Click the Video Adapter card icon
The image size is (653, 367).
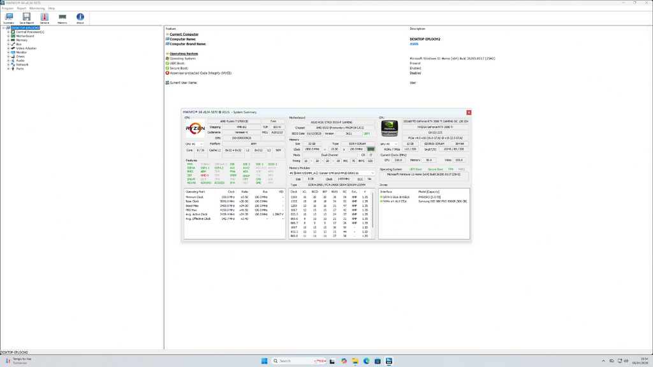click(x=13, y=48)
